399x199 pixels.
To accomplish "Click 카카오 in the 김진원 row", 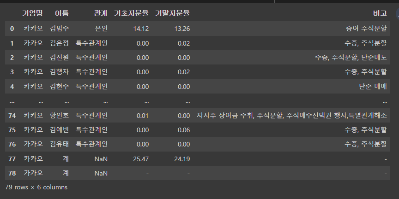I will coord(33,58).
